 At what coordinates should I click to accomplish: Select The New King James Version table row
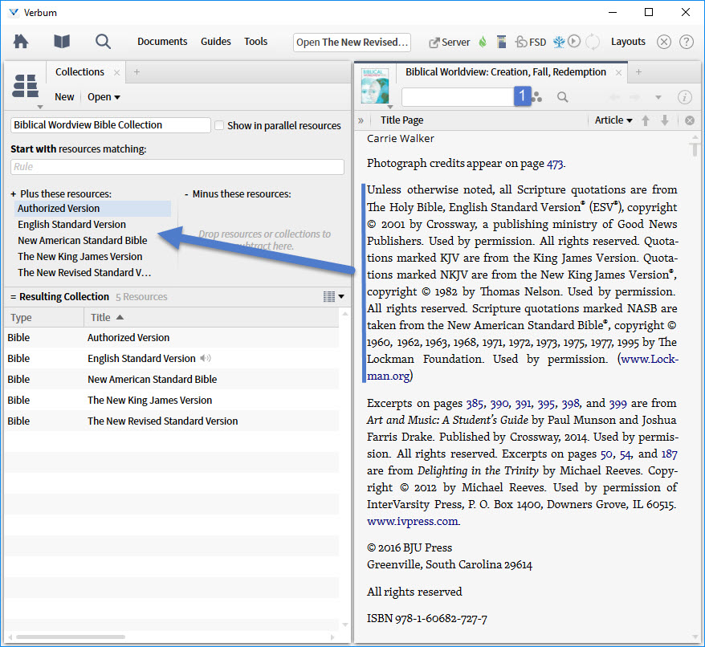[172, 400]
